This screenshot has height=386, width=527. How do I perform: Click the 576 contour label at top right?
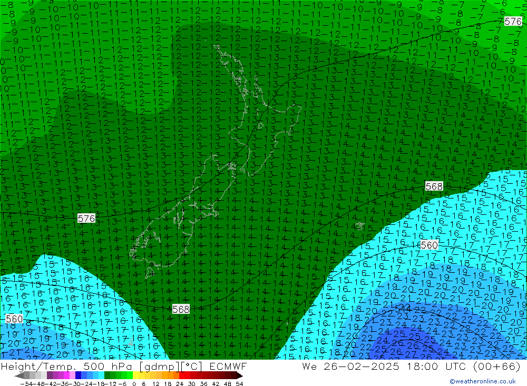(x=513, y=22)
